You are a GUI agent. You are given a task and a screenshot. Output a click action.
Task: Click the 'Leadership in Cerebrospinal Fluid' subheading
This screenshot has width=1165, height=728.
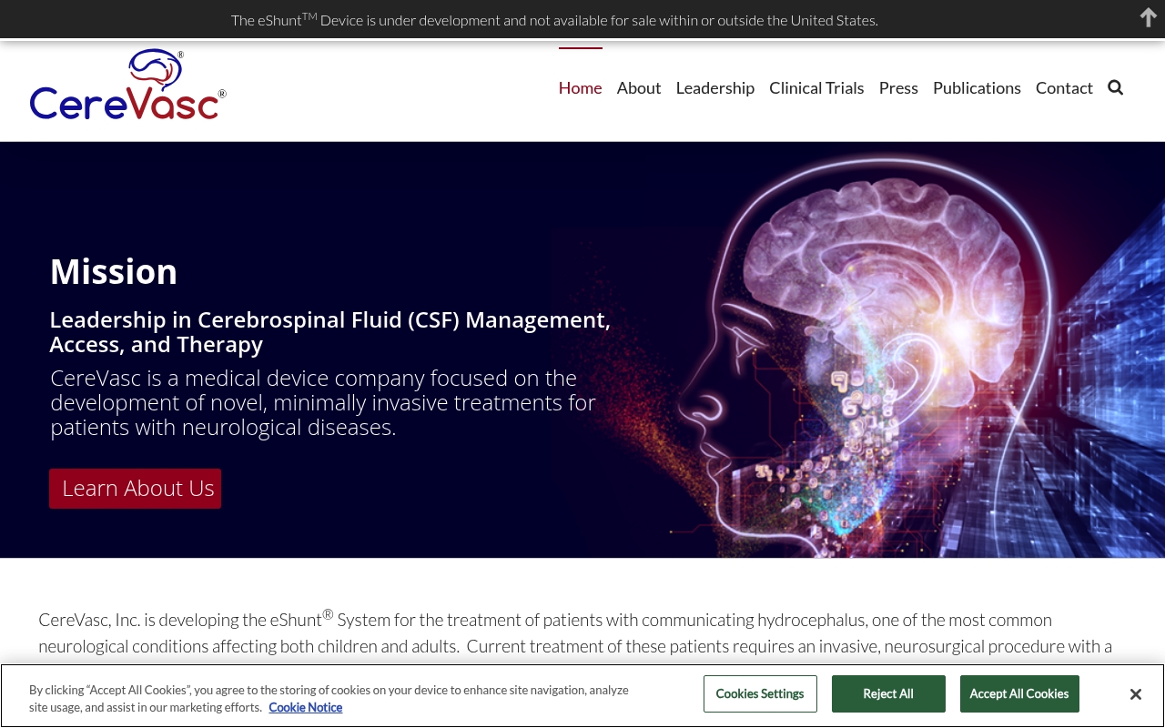pyautogui.click(x=329, y=332)
